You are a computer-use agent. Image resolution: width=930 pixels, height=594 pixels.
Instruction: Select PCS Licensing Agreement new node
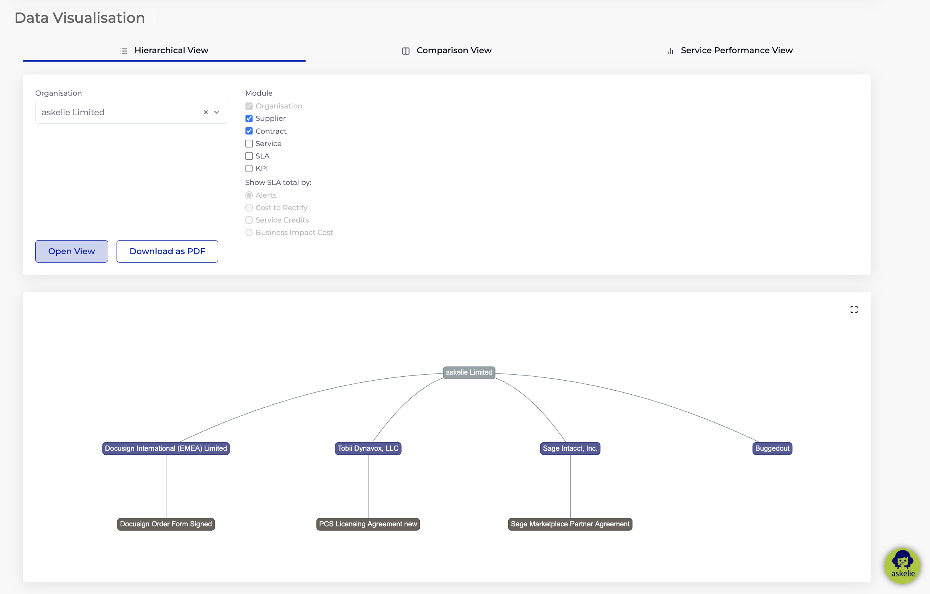pyautogui.click(x=368, y=524)
